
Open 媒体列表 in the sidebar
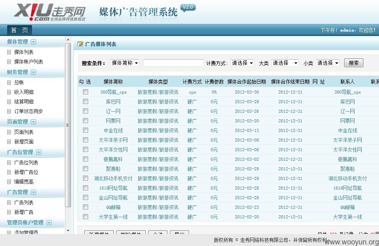click(24, 52)
